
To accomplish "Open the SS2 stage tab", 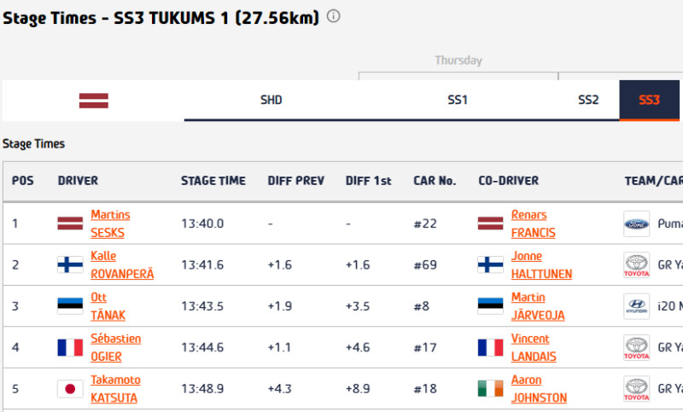I will tap(588, 100).
